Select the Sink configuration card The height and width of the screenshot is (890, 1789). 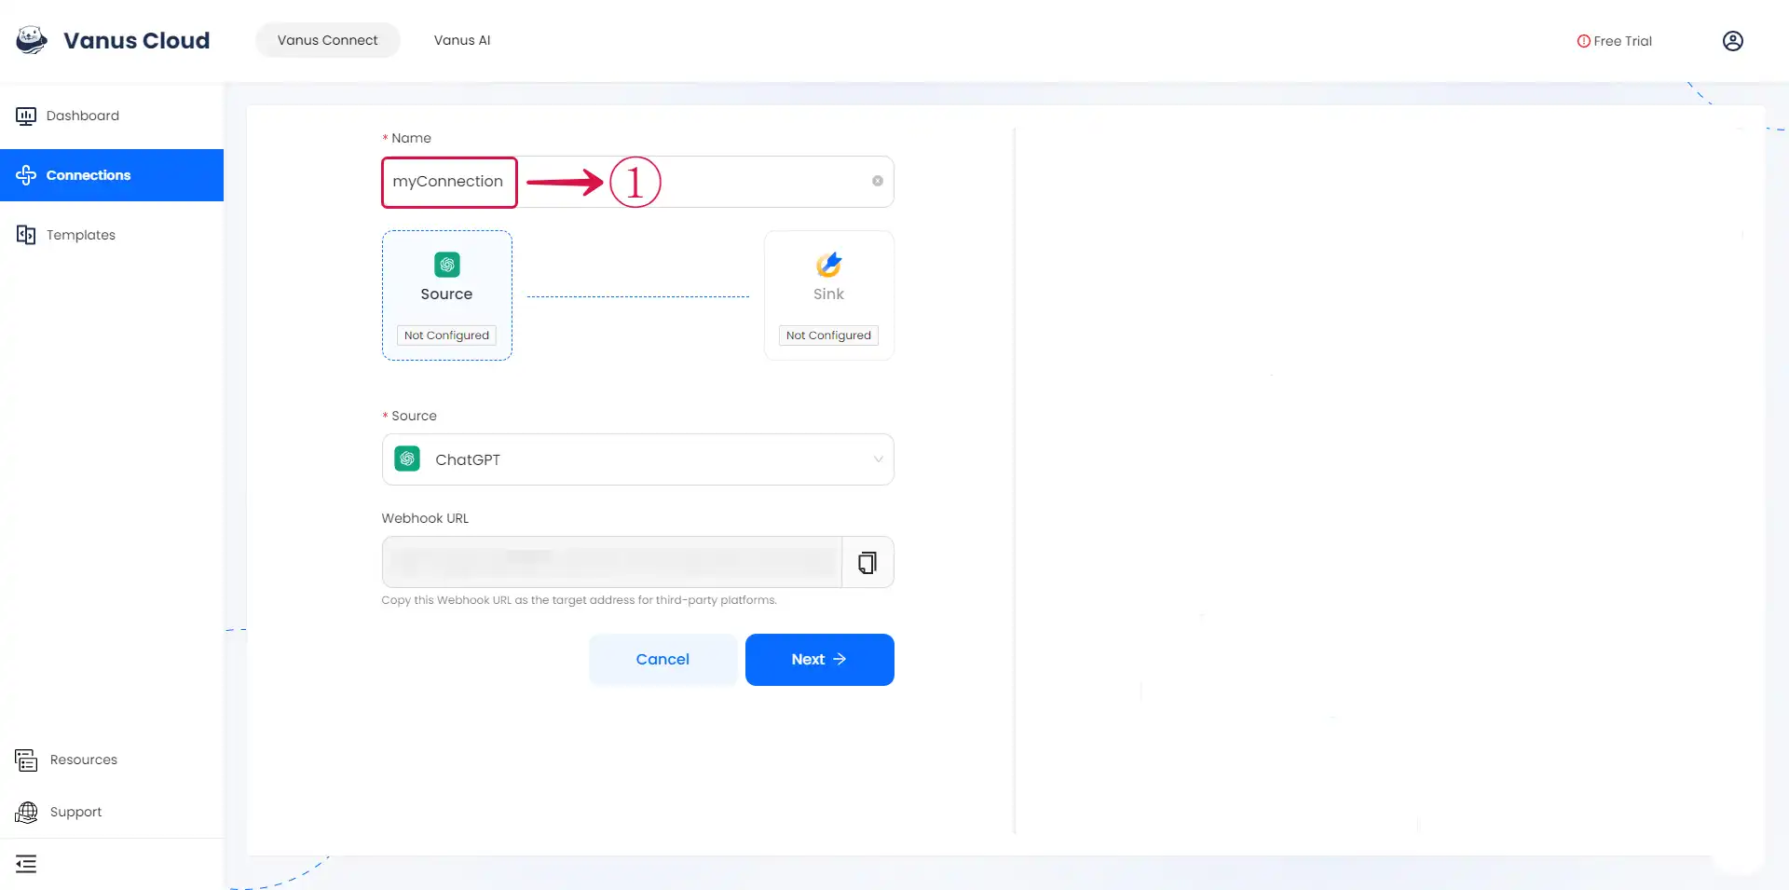click(829, 295)
